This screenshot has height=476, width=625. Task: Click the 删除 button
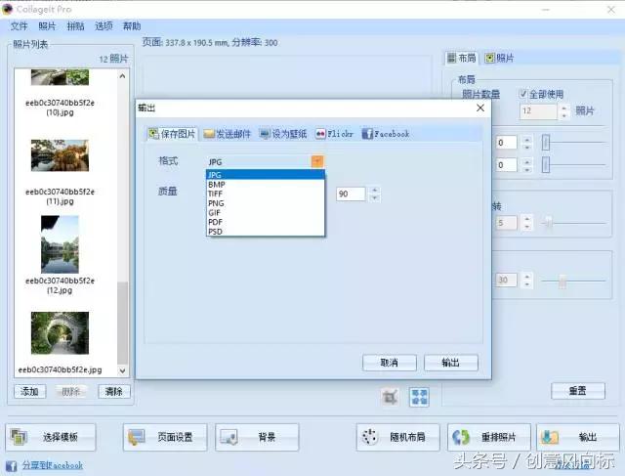[x=71, y=391]
